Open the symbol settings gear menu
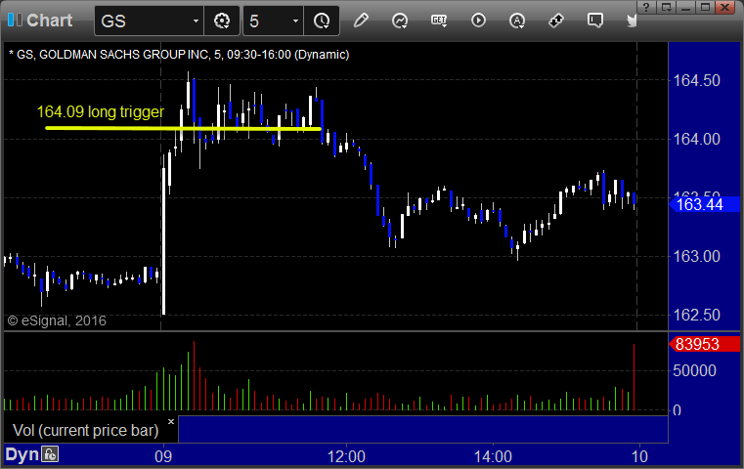744x469 pixels. pyautogui.click(x=222, y=21)
